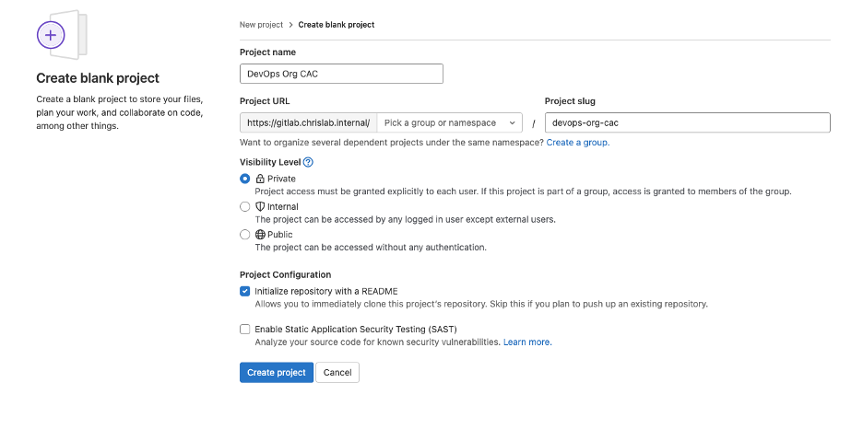
Task: Uncheck Initialize repository with a README
Action: click(245, 291)
